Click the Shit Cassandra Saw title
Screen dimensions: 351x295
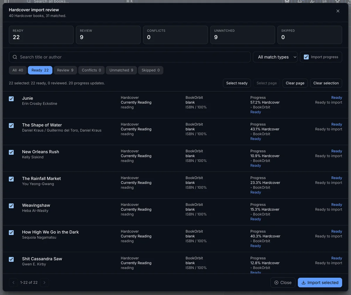point(42,259)
